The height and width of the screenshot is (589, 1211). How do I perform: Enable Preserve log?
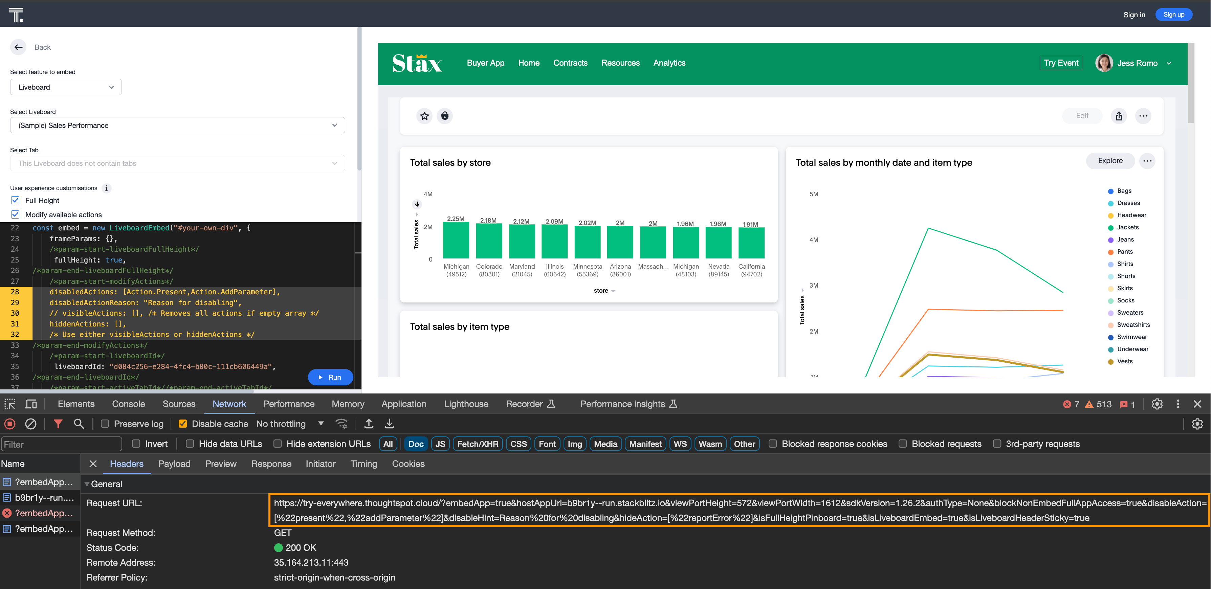(x=105, y=424)
